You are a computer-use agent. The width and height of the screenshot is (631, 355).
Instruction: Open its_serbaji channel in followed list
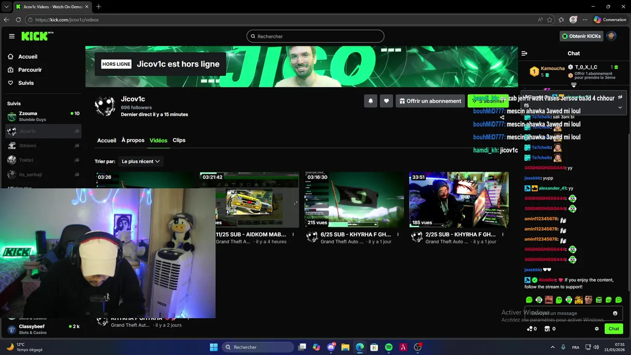(43, 175)
